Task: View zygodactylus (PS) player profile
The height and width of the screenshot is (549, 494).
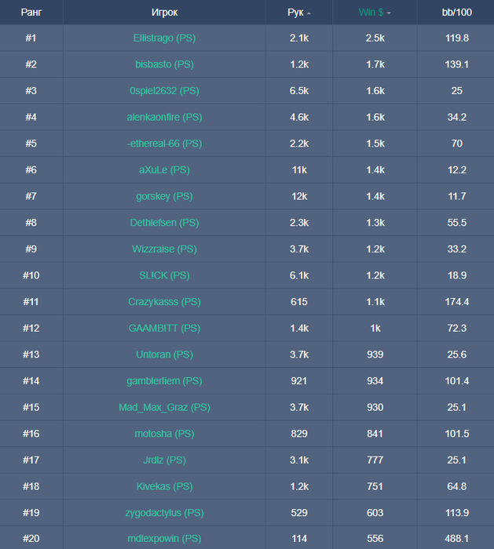Action: tap(164, 513)
